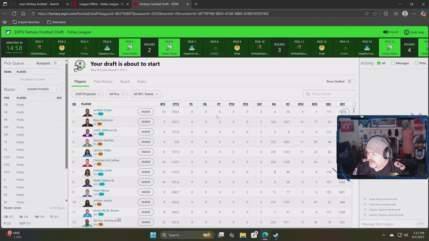The width and height of the screenshot is (429, 241).
Task: Select the All activity radio button
Action: (379, 63)
